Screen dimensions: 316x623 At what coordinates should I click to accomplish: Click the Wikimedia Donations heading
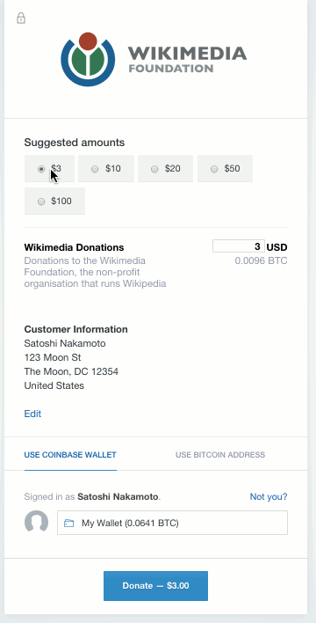click(74, 247)
